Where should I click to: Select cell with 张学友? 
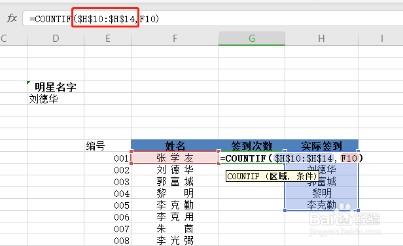(x=175, y=158)
